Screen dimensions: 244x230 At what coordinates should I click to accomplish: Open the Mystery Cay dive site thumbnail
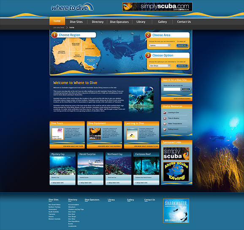click(62, 165)
